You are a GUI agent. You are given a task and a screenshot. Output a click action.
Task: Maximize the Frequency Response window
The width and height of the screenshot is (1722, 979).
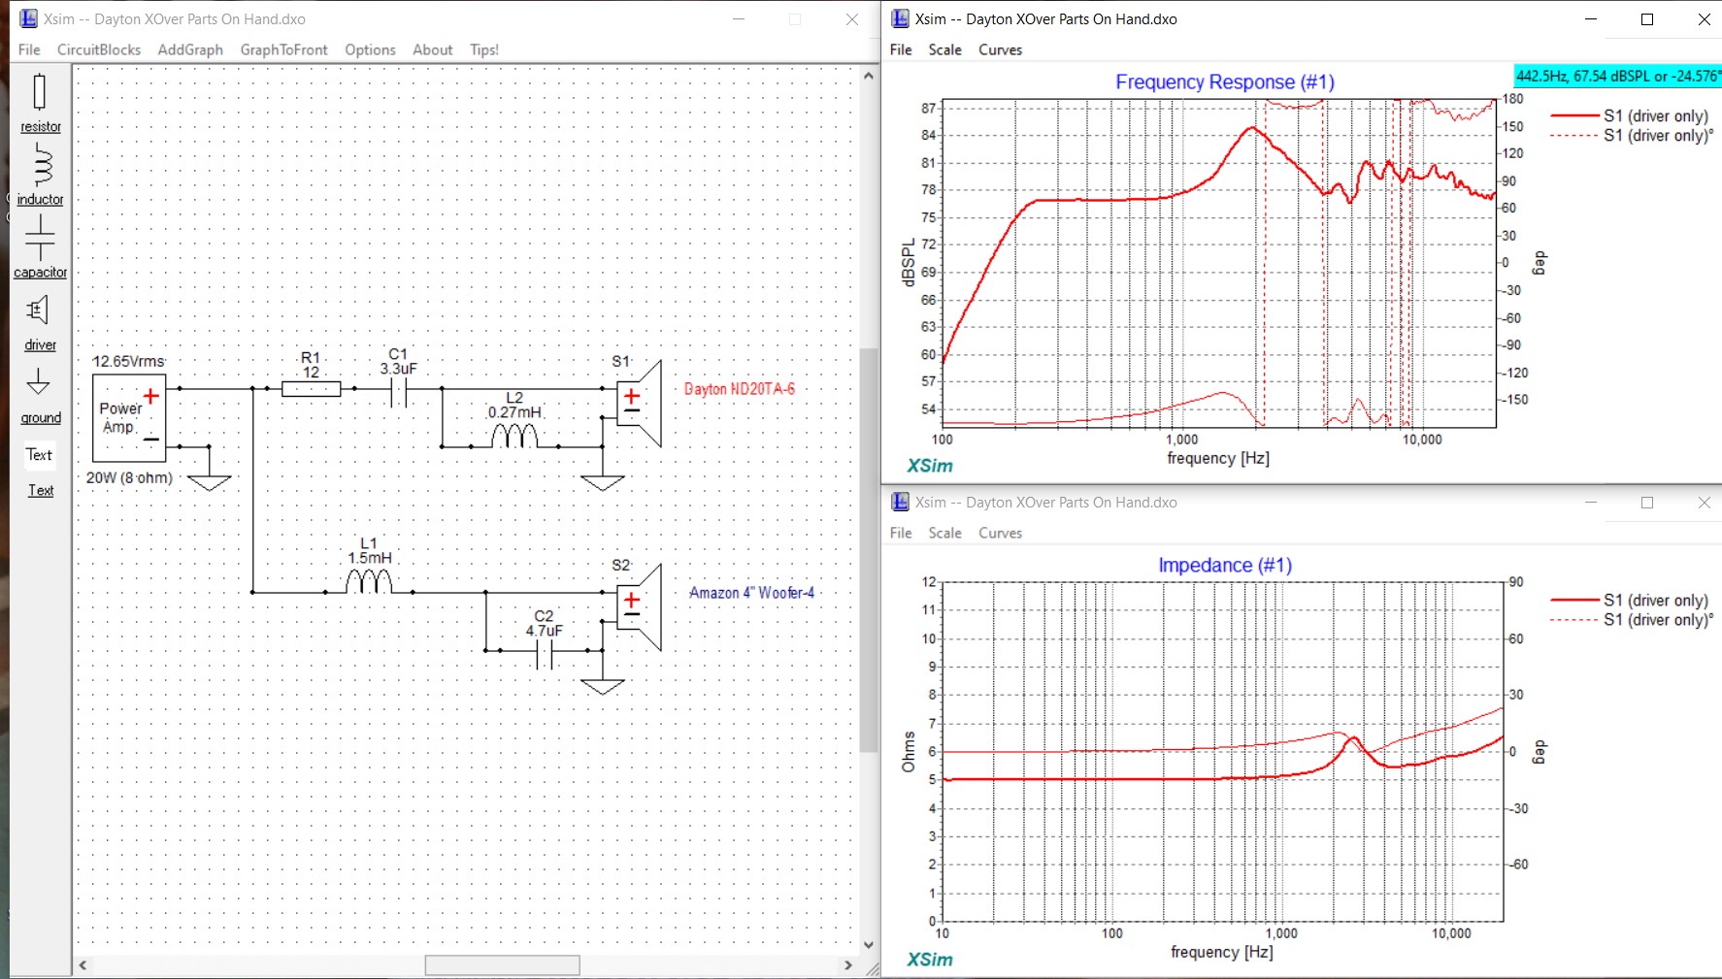[x=1647, y=19]
